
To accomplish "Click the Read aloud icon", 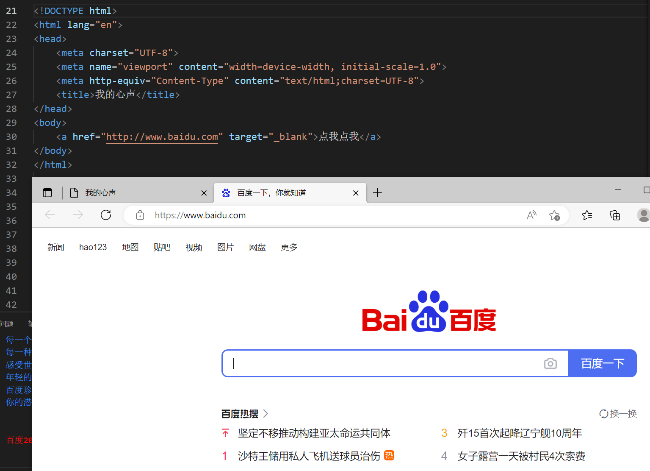I will pyautogui.click(x=531, y=215).
